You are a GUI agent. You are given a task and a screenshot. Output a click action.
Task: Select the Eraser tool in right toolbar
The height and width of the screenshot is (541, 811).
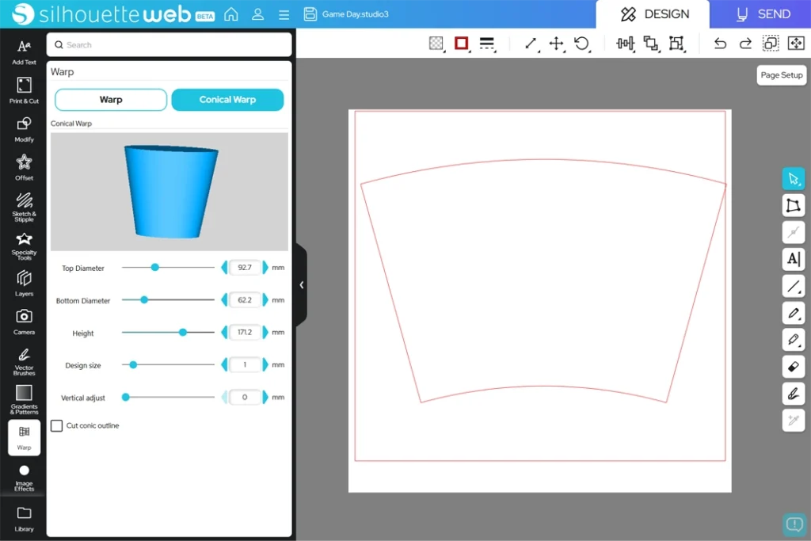pyautogui.click(x=793, y=367)
